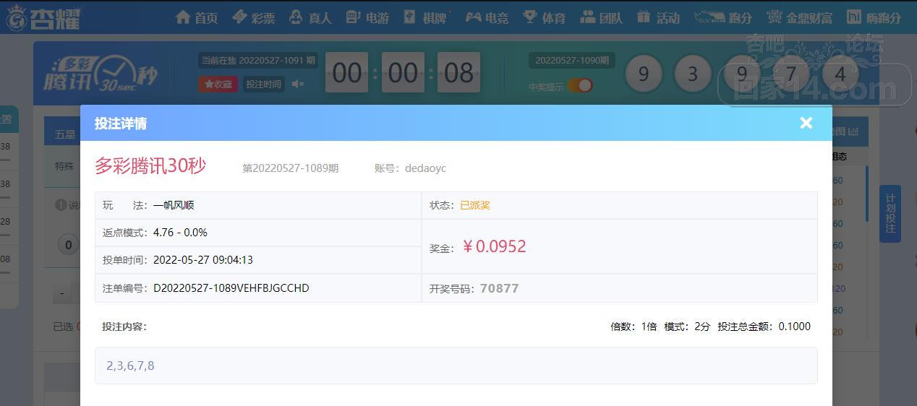
Task: Click the winning number 70877
Action: click(x=500, y=288)
